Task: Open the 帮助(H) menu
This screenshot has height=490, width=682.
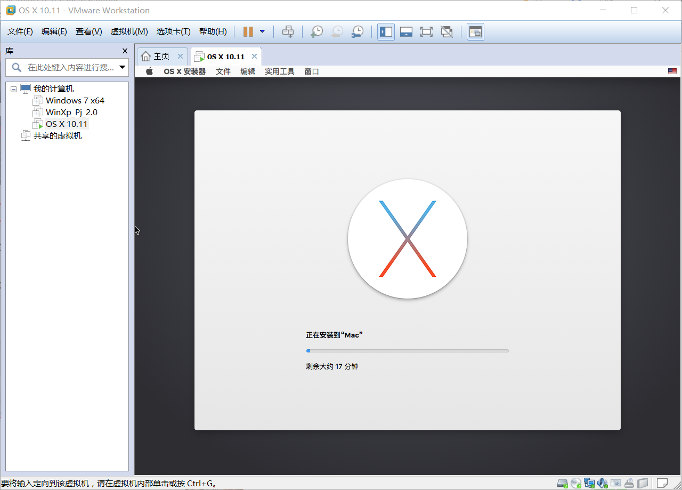Action: click(213, 31)
